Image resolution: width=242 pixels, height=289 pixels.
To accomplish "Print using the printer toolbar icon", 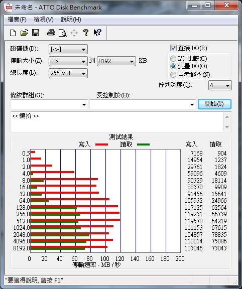I will (51, 33).
